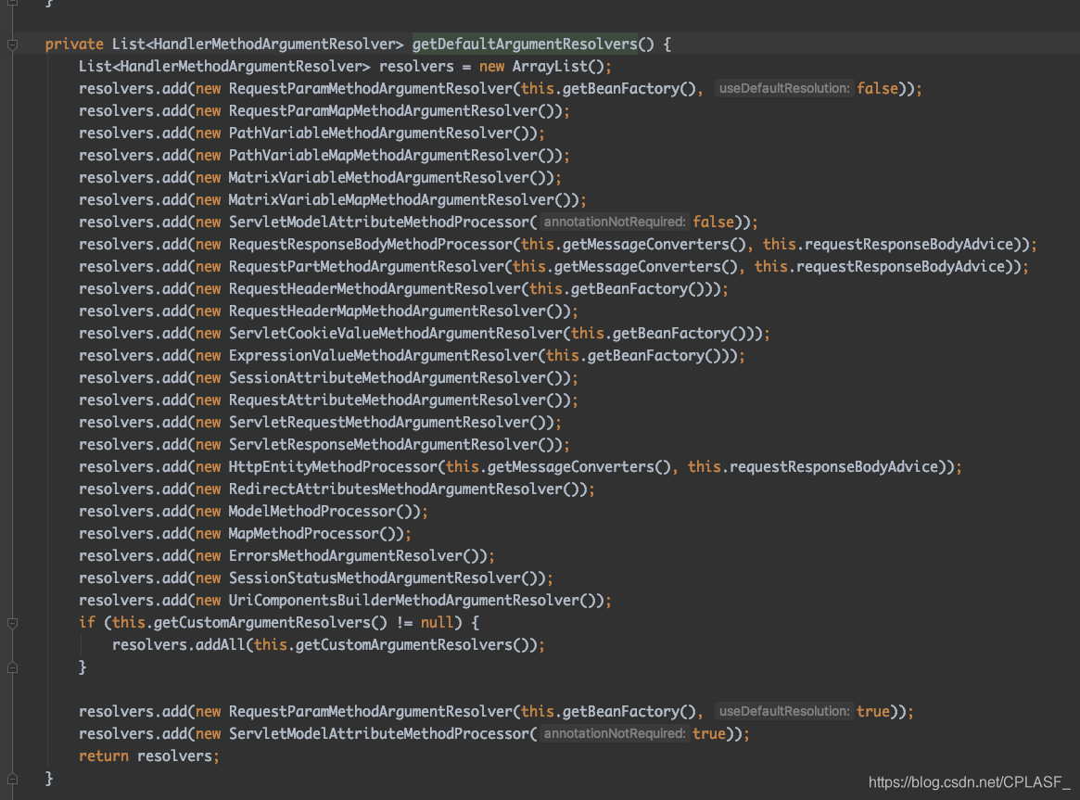This screenshot has height=800, width=1080.
Task: Click fold end marker beside method closing brace
Action: [12, 779]
